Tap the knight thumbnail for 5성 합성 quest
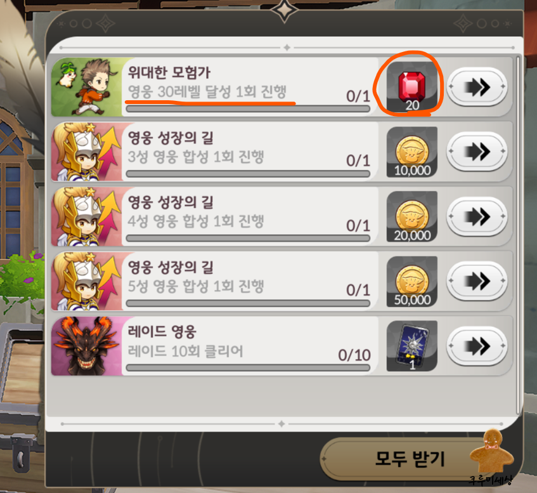 [x=87, y=282]
